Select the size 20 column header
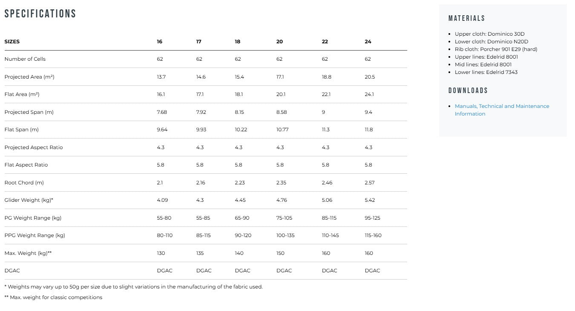The image size is (575, 311). pyautogui.click(x=279, y=42)
